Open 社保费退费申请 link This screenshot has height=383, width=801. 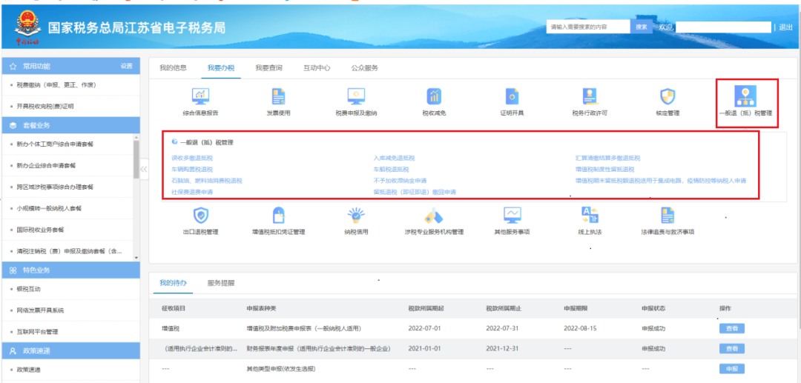pos(192,192)
